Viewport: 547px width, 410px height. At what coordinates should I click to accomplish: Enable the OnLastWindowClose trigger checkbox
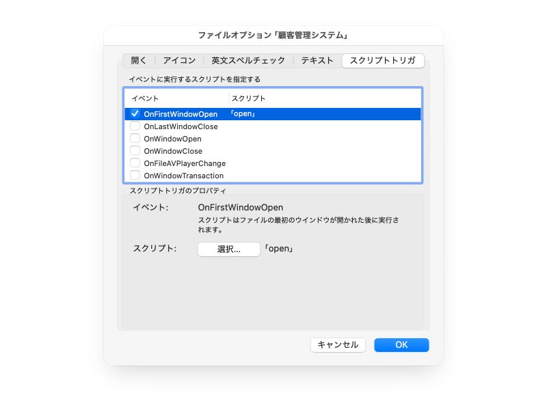[135, 126]
